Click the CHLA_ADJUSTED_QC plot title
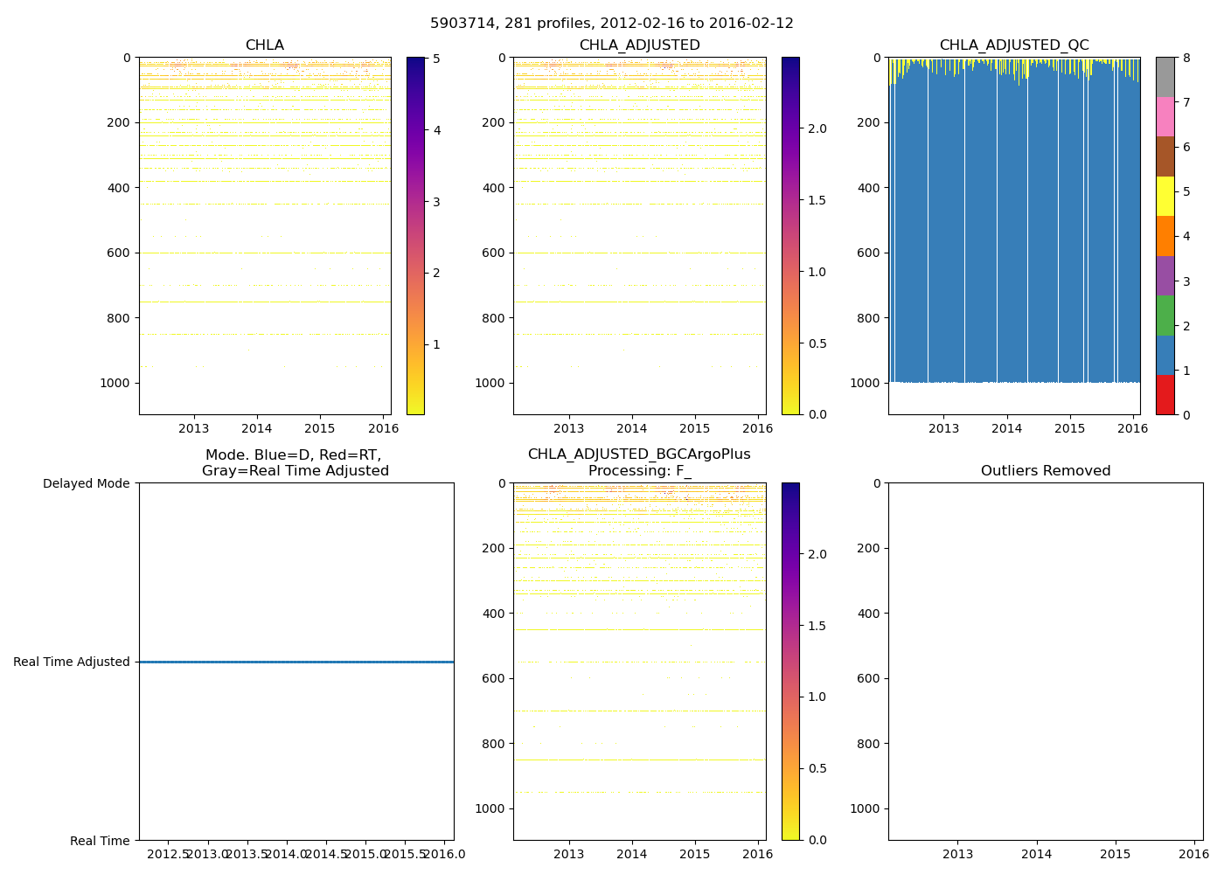 (x=1014, y=45)
